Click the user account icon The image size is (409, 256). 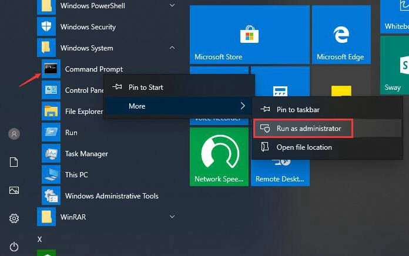[14, 134]
